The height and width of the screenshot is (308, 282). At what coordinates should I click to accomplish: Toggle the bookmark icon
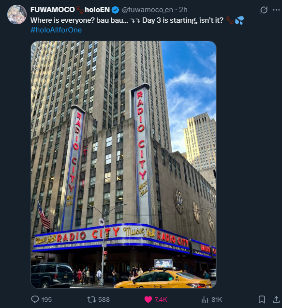click(262, 299)
